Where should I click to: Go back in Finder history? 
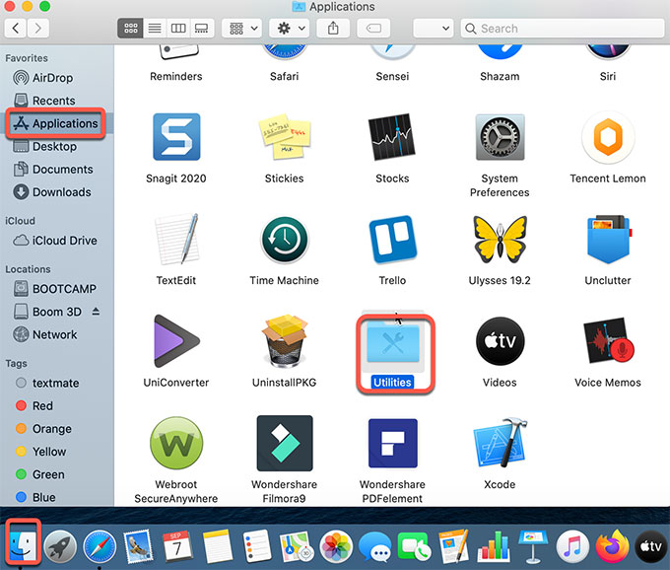(x=16, y=29)
